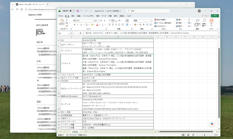Add a new sheet with plus button
Screen dimensions: 233x139
point(86,131)
